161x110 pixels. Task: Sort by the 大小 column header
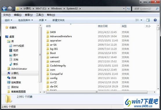click(148, 26)
